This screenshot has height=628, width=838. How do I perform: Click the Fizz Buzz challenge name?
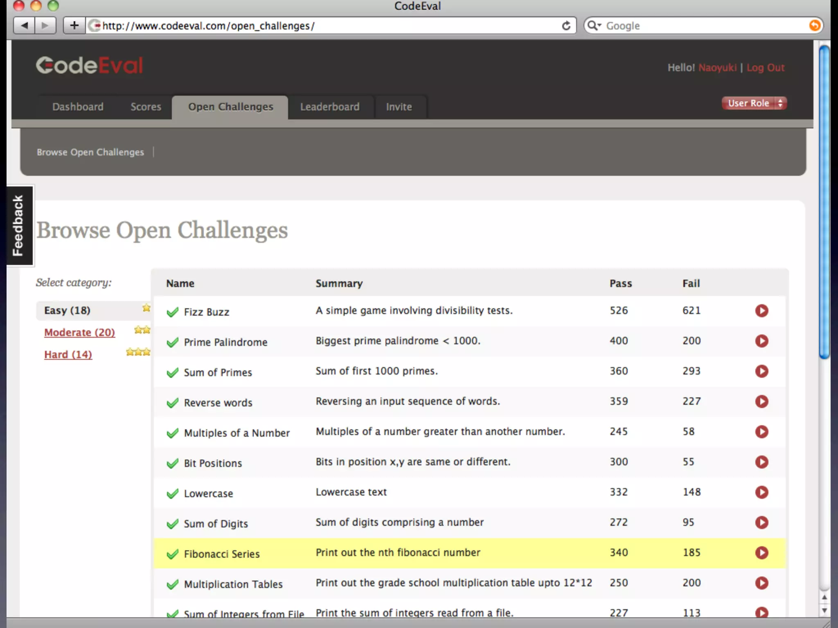[206, 312]
